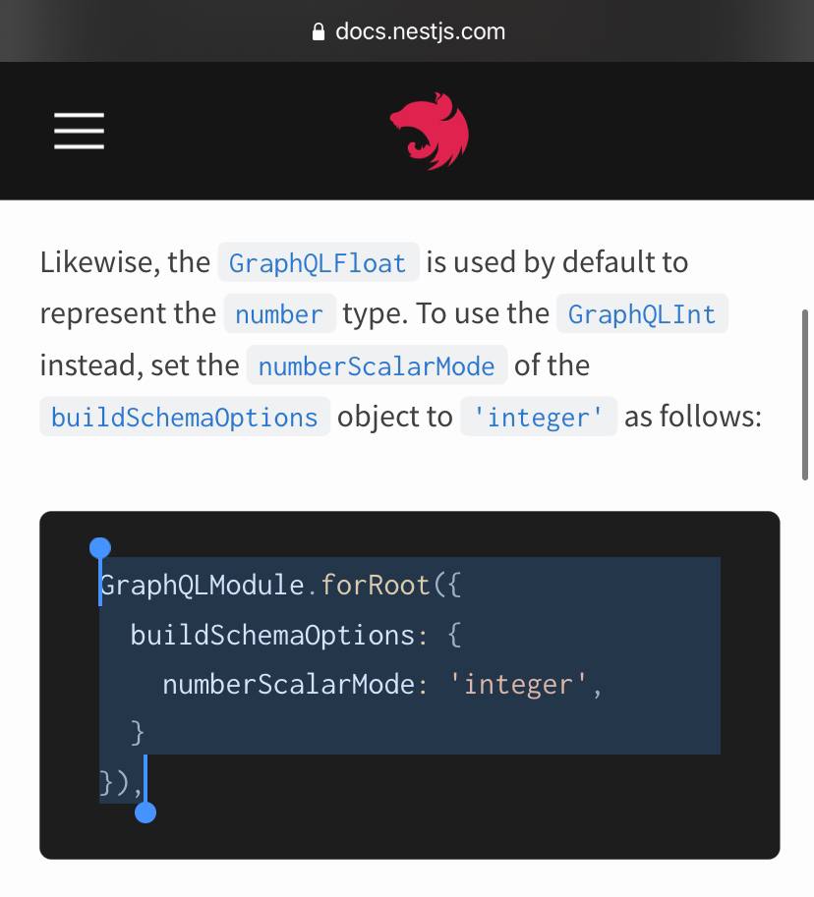Viewport: 814px width, 897px height.
Task: Tap the buildSchemaOptions inline code in paragraph
Action: click(185, 417)
